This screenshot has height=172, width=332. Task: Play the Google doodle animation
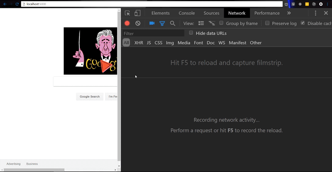(x=105, y=66)
